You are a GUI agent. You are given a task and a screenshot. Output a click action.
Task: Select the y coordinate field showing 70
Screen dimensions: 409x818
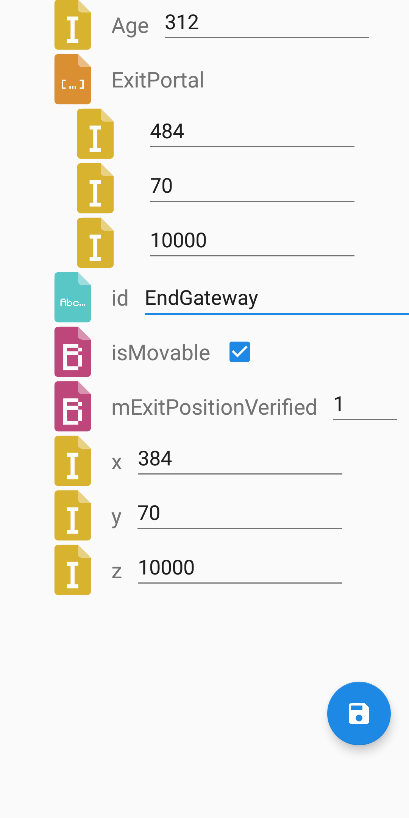point(240,514)
